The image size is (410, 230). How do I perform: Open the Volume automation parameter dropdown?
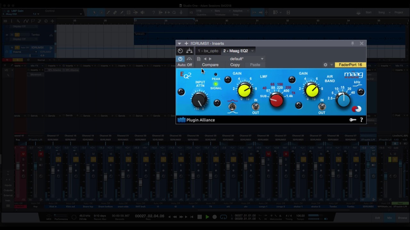25,52
